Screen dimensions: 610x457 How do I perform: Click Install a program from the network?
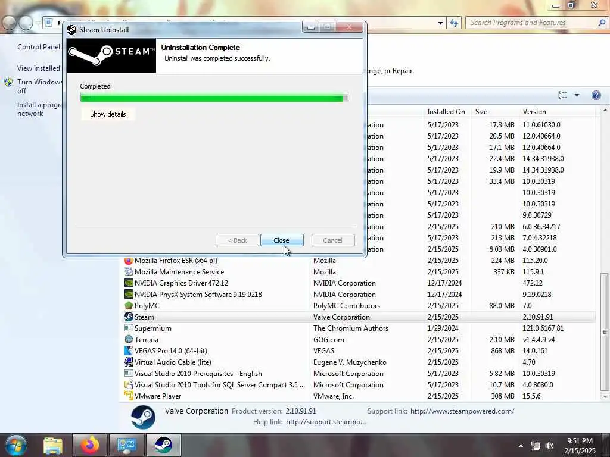39,109
